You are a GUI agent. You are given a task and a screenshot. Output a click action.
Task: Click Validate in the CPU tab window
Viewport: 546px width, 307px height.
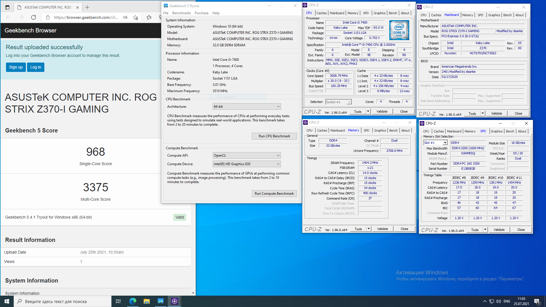click(382, 111)
